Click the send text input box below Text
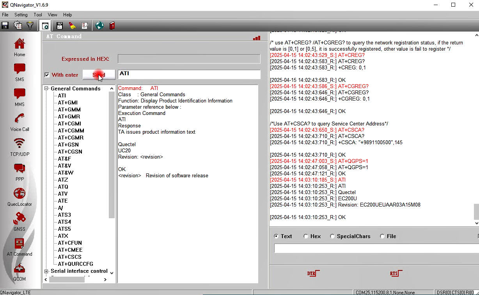Image resolution: width=479 pixels, height=295 pixels. pyautogui.click(x=376, y=248)
